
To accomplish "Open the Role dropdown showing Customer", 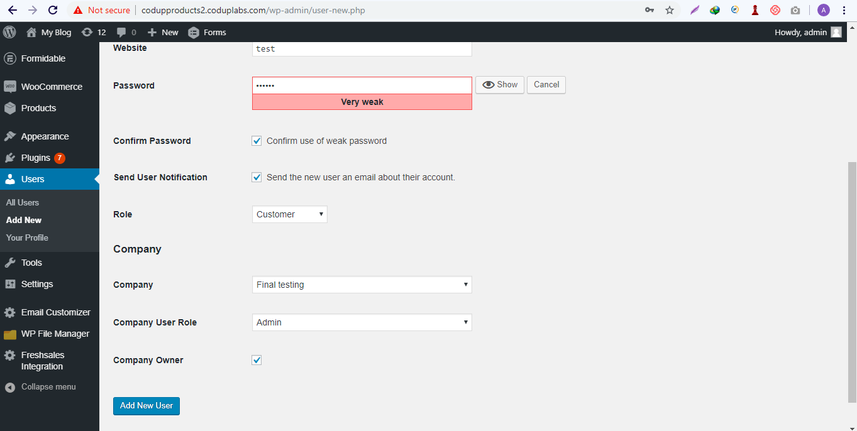I will pyautogui.click(x=289, y=214).
